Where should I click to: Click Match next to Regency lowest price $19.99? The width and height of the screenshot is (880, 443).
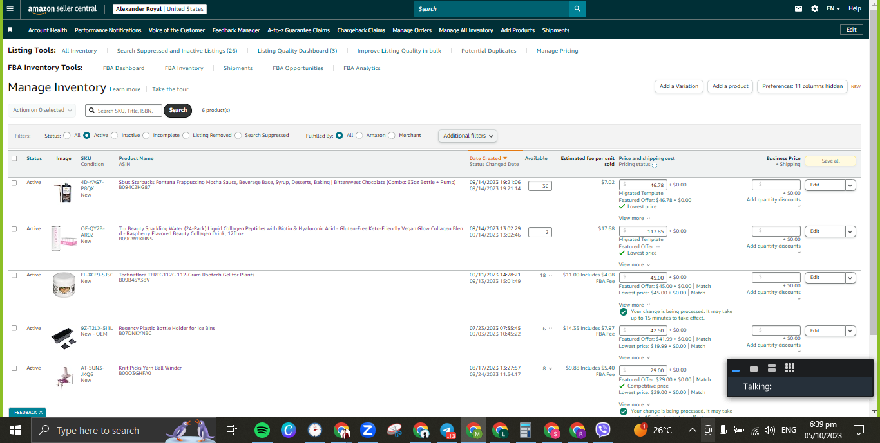(x=698, y=346)
